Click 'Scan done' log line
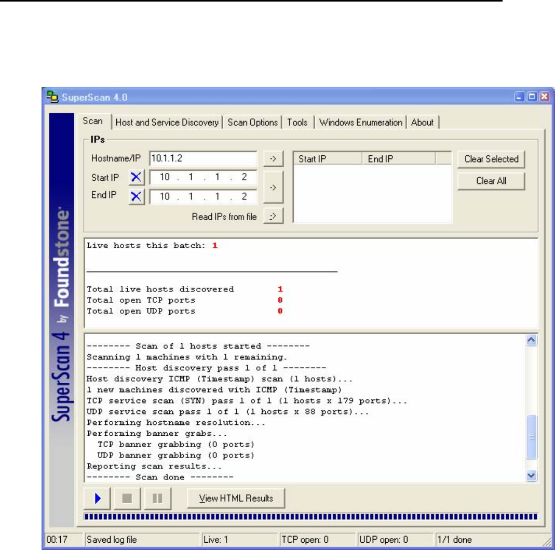Image resolution: width=555 pixels, height=550 pixels. point(160,477)
